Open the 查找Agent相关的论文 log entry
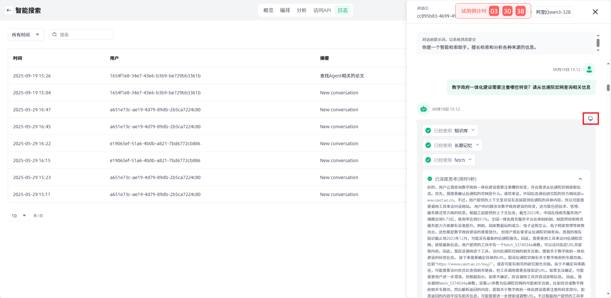611x298 pixels. coord(342,76)
